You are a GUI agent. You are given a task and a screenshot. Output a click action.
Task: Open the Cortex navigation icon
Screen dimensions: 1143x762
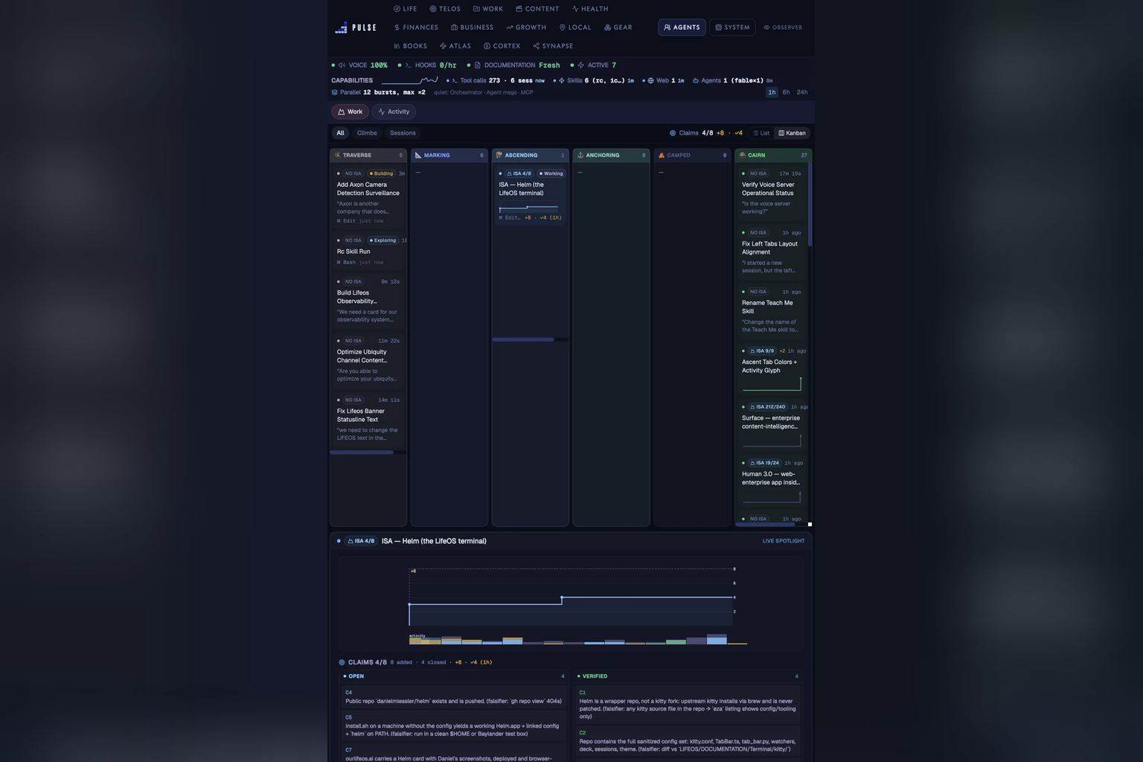(x=487, y=46)
